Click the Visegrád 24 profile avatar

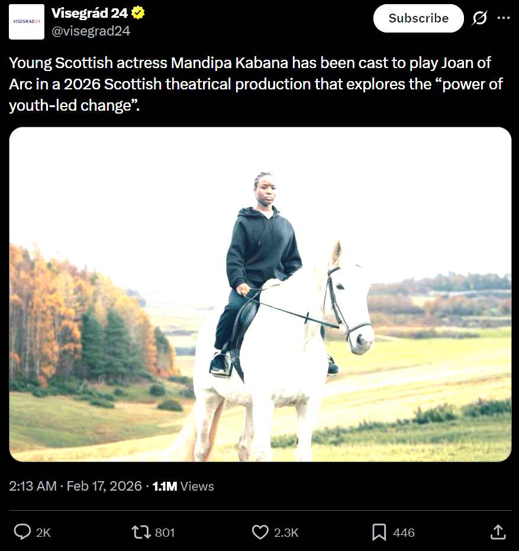pyautogui.click(x=27, y=22)
